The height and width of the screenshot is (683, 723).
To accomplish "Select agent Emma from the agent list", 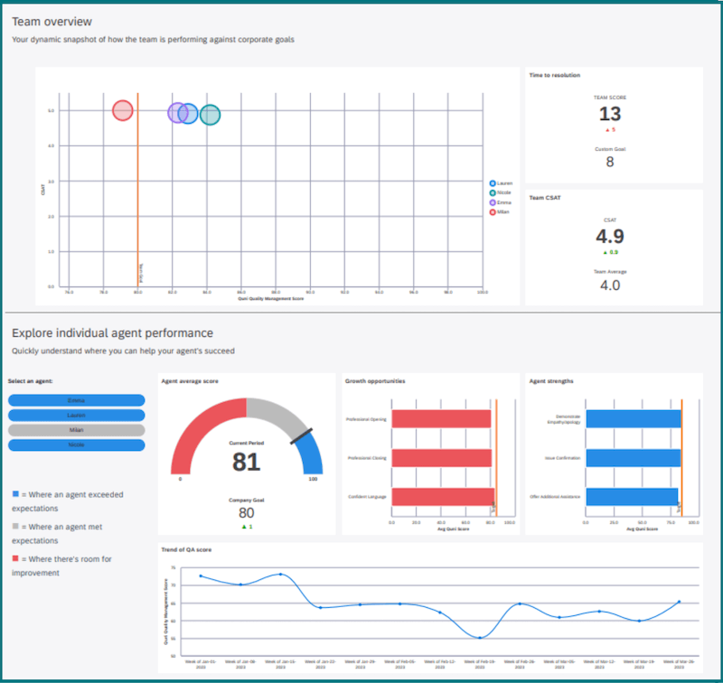I will [77, 400].
